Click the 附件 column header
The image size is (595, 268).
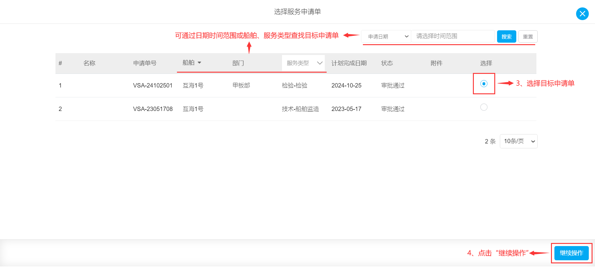[436, 63]
